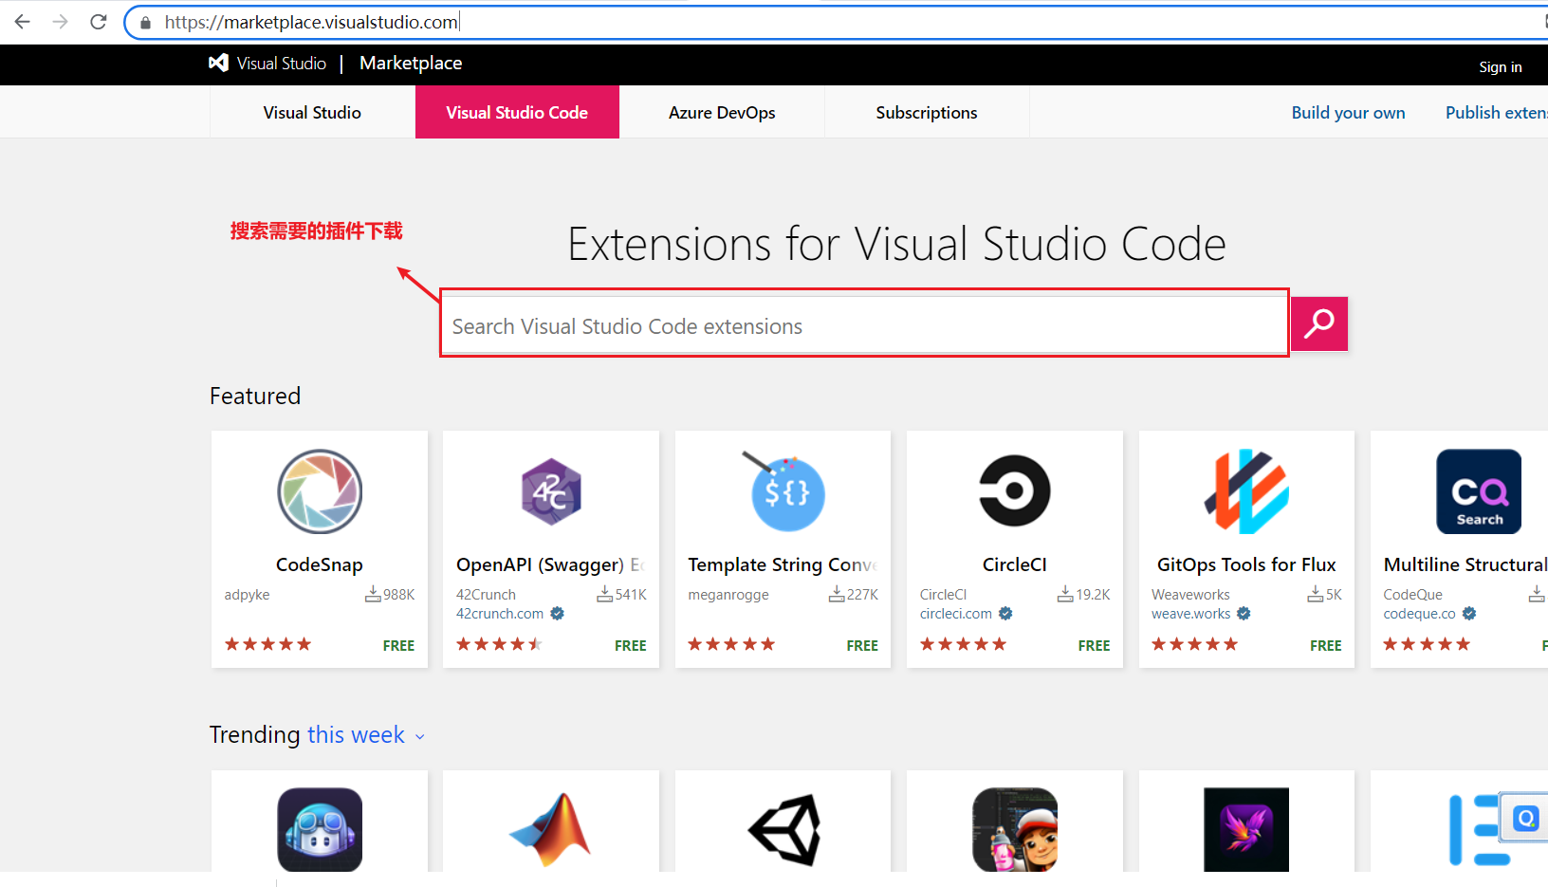Click the floating Q assistant button
The height and width of the screenshot is (887, 1548).
1525,818
